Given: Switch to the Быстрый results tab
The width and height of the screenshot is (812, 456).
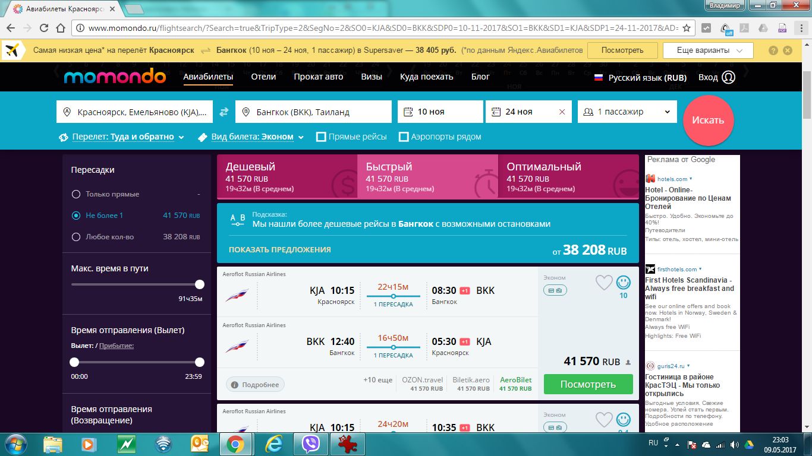Looking at the screenshot, I should 427,176.
